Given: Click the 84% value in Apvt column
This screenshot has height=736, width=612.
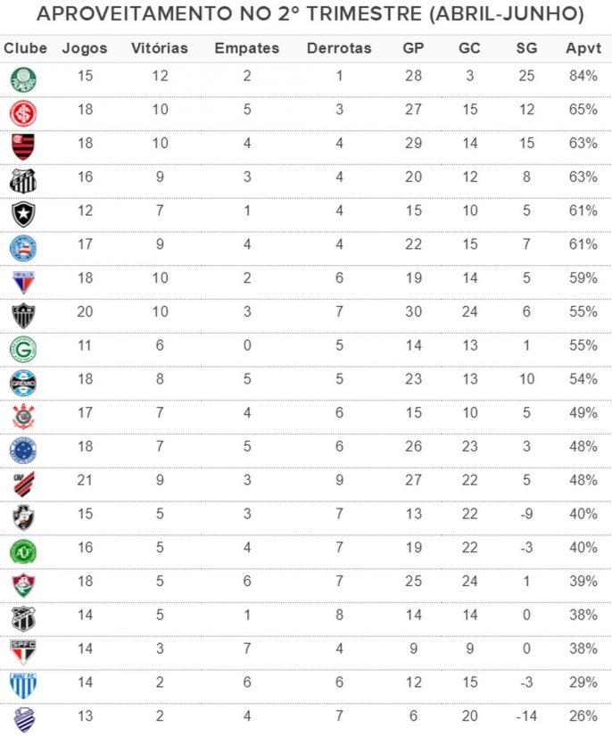Looking at the screenshot, I should [x=583, y=76].
